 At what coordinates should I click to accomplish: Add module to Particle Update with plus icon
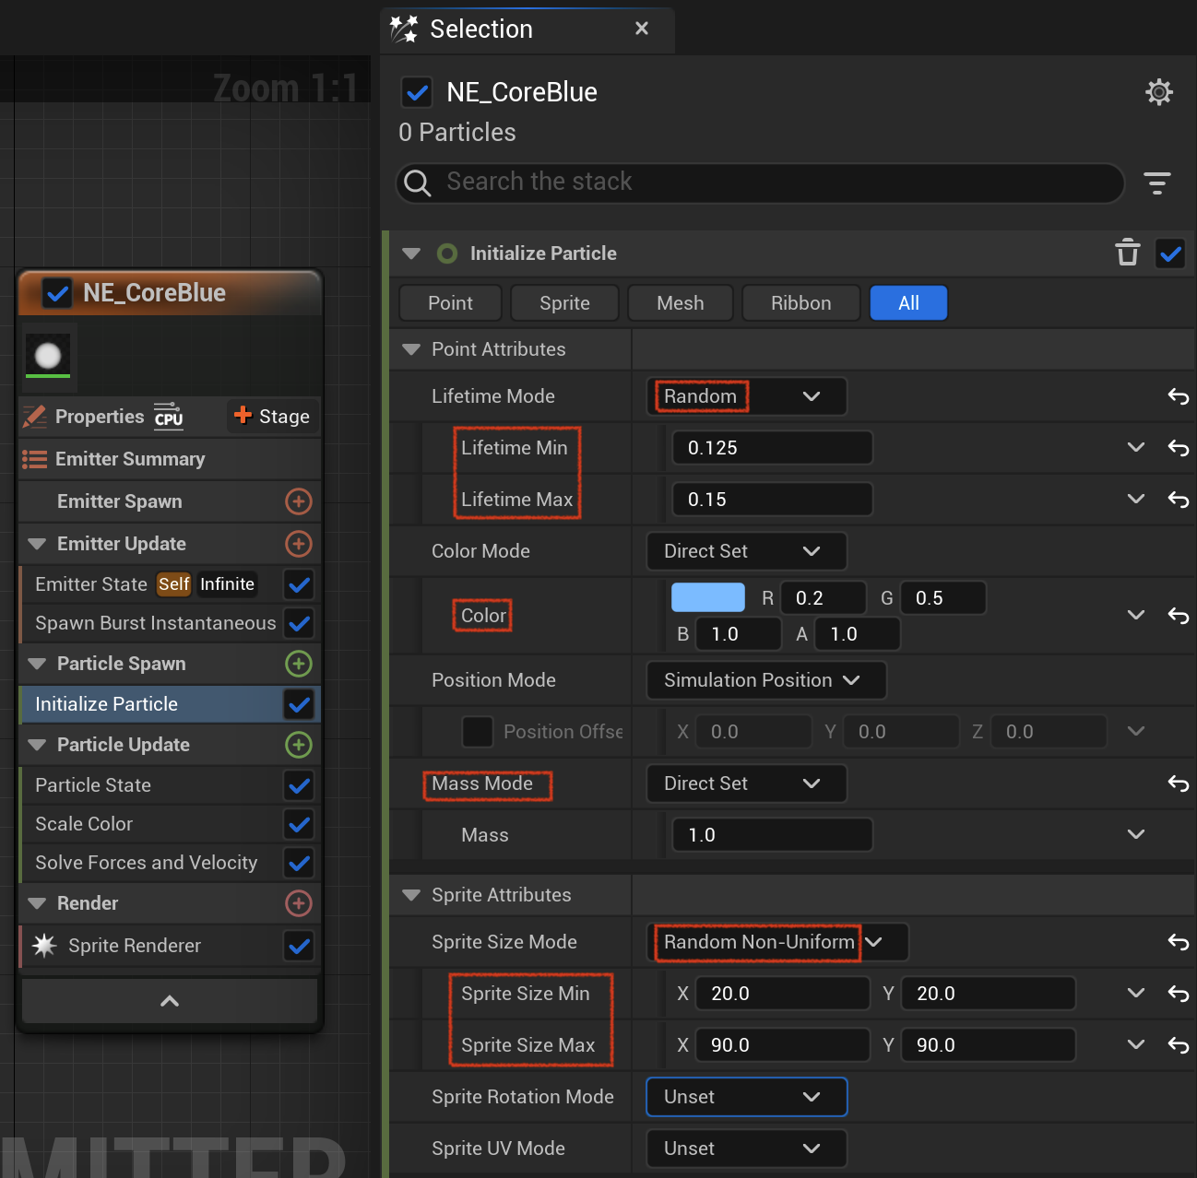click(299, 745)
